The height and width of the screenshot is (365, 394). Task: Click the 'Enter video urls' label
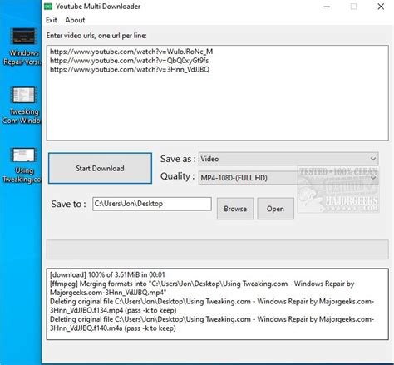point(96,36)
